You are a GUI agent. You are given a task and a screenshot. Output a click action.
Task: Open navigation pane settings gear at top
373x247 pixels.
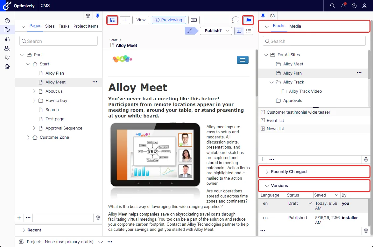(88, 16)
